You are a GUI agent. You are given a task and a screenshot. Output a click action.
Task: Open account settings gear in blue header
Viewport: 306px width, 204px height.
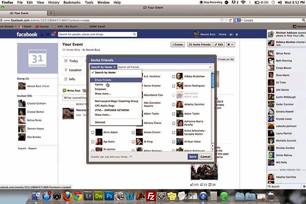pyautogui.click(x=237, y=34)
